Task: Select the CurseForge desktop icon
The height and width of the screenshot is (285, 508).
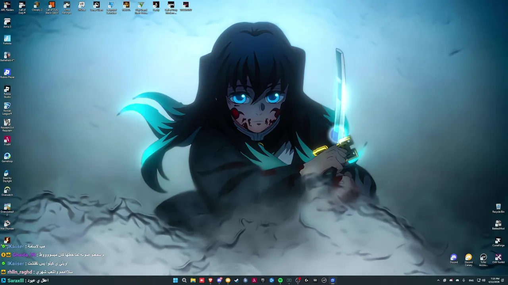Action: pos(498,242)
